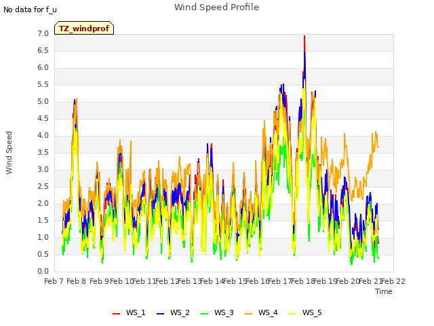Click the orange WS_4 legend color marker
Screen dimensions: 434x326
(x=249, y=314)
